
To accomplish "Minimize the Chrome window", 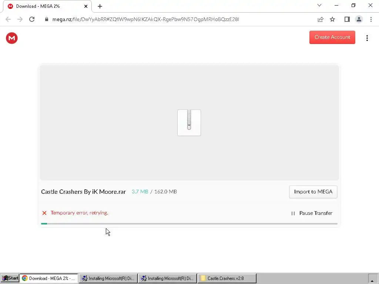I will (x=336, y=5).
